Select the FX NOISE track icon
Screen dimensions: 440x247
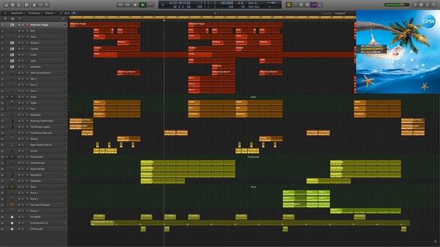coord(12,217)
